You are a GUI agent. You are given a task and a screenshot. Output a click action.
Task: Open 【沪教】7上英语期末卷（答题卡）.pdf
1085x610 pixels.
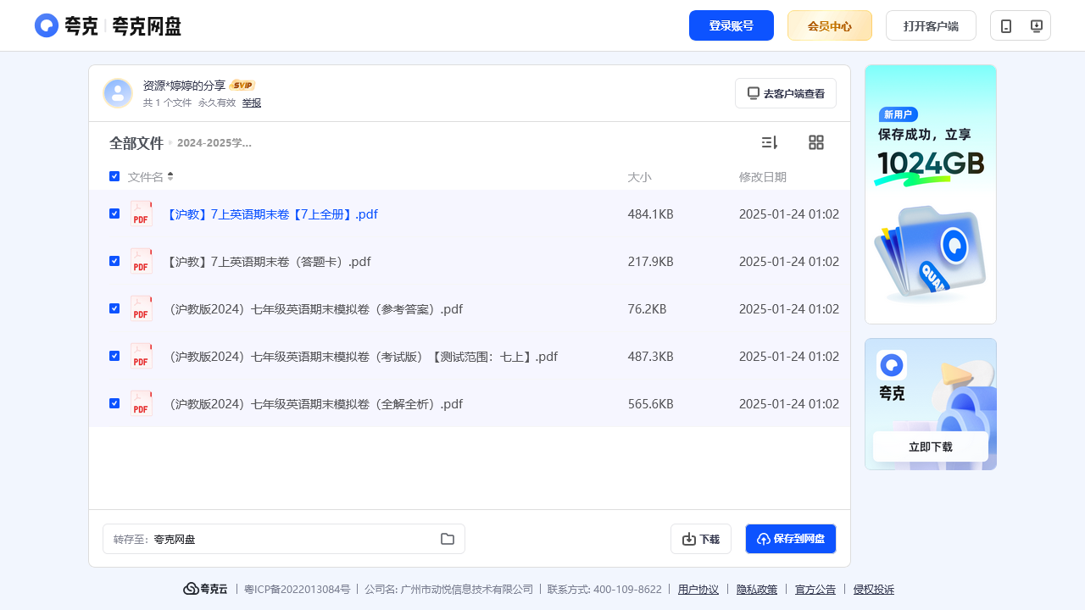pos(267,262)
